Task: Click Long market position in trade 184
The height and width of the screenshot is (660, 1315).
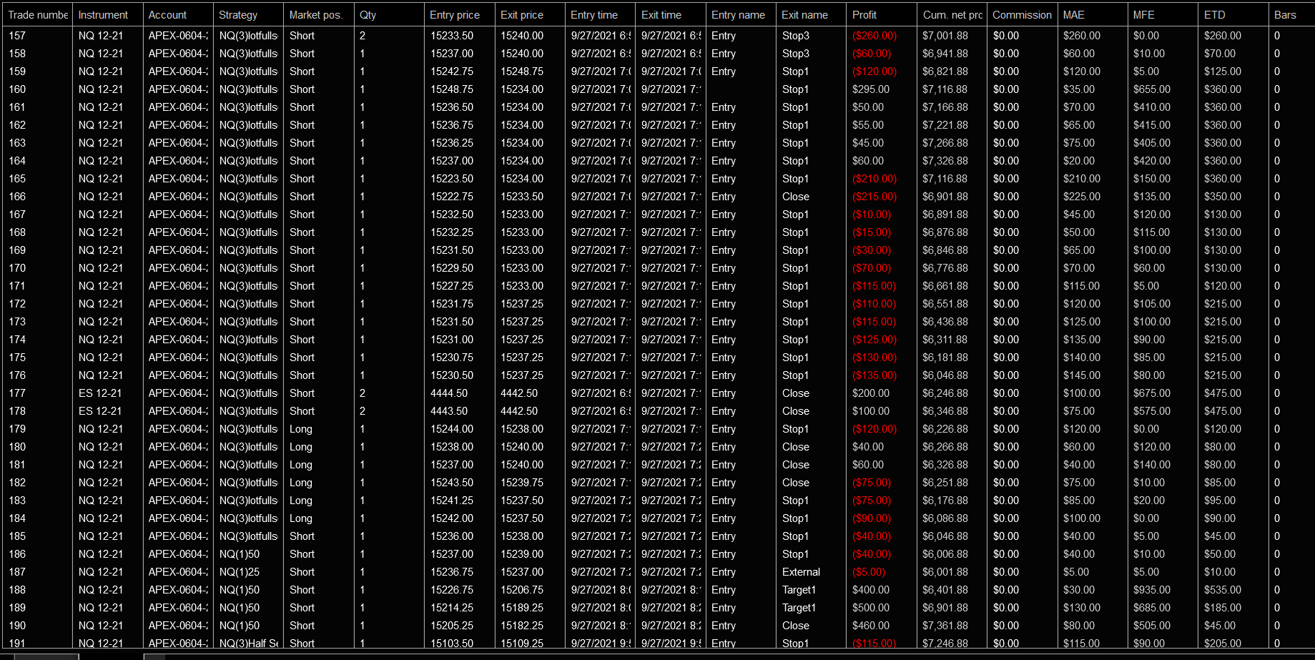Action: 301,518
